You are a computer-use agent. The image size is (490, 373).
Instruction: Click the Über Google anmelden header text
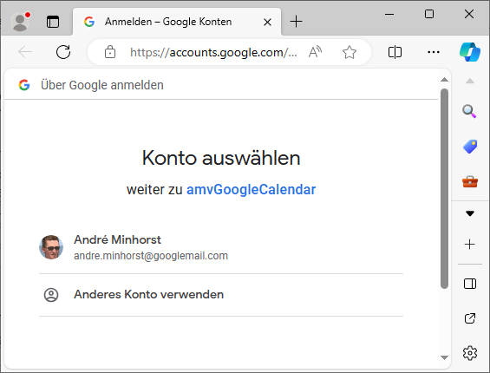point(102,85)
